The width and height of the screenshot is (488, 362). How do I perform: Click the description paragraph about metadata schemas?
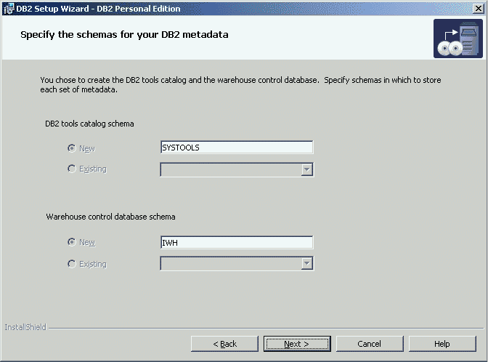pyautogui.click(x=240, y=85)
